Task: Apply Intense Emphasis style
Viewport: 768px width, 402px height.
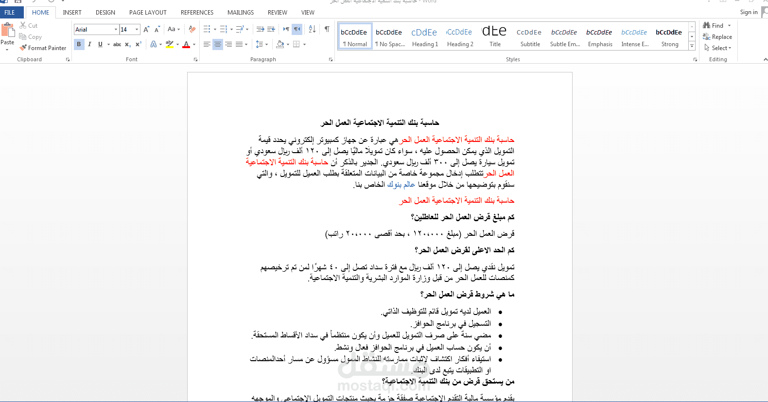Action: pyautogui.click(x=635, y=36)
